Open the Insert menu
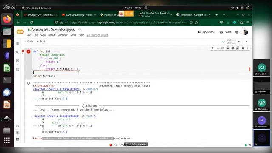 tap(52, 35)
